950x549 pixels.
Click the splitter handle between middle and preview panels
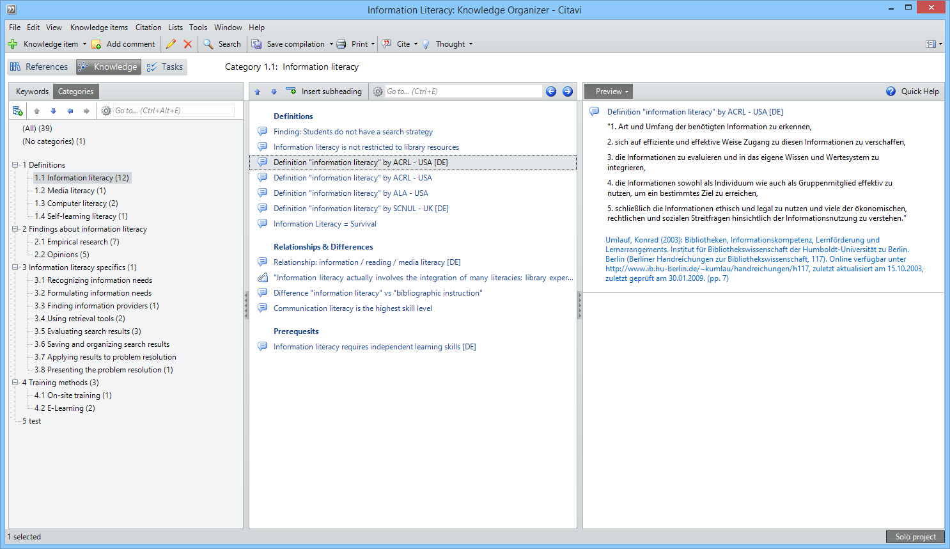pyautogui.click(x=580, y=306)
